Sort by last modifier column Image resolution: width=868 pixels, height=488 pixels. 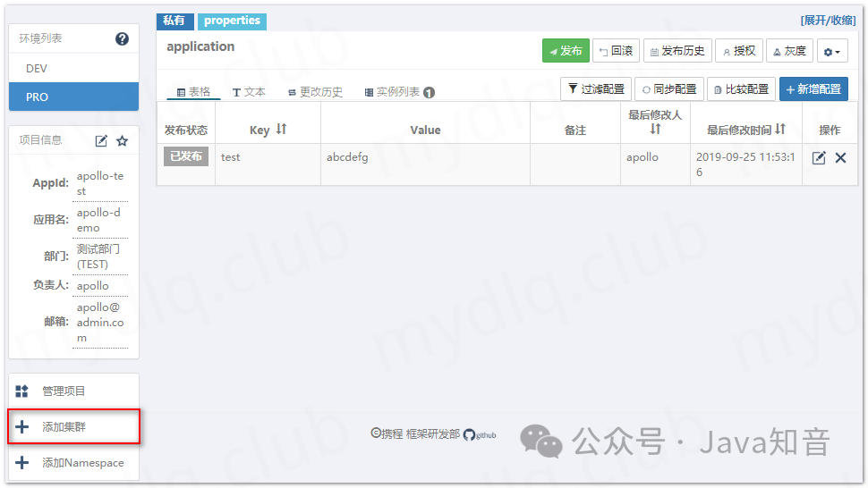pyautogui.click(x=655, y=130)
